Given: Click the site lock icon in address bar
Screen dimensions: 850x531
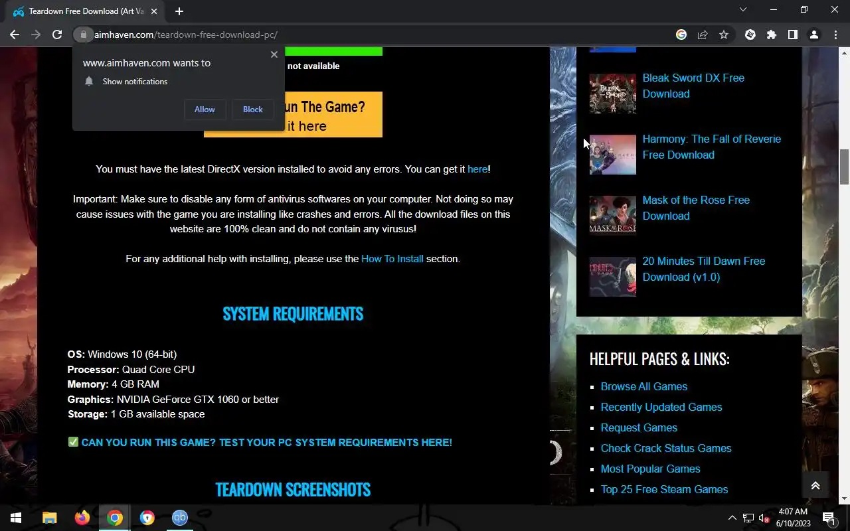Looking at the screenshot, I should pos(83,35).
